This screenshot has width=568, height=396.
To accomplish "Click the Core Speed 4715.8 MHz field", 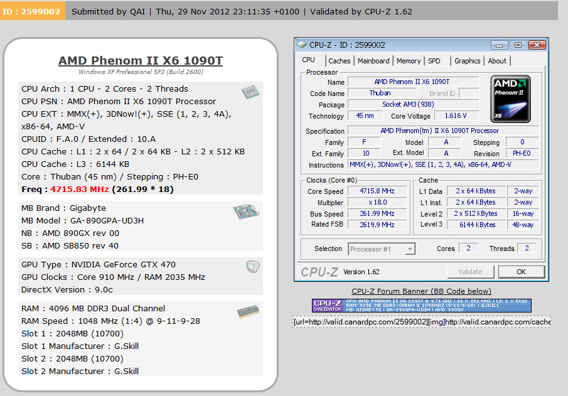I will 377,191.
